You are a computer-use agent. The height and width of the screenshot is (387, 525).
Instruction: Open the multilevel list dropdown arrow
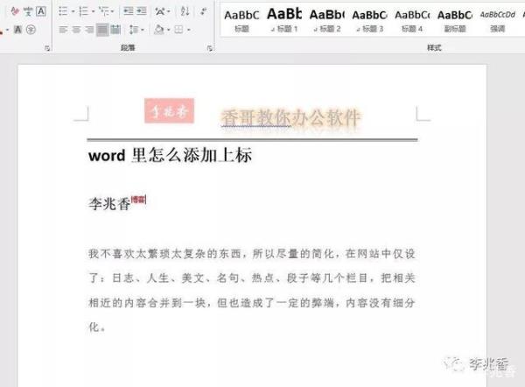click(x=113, y=11)
